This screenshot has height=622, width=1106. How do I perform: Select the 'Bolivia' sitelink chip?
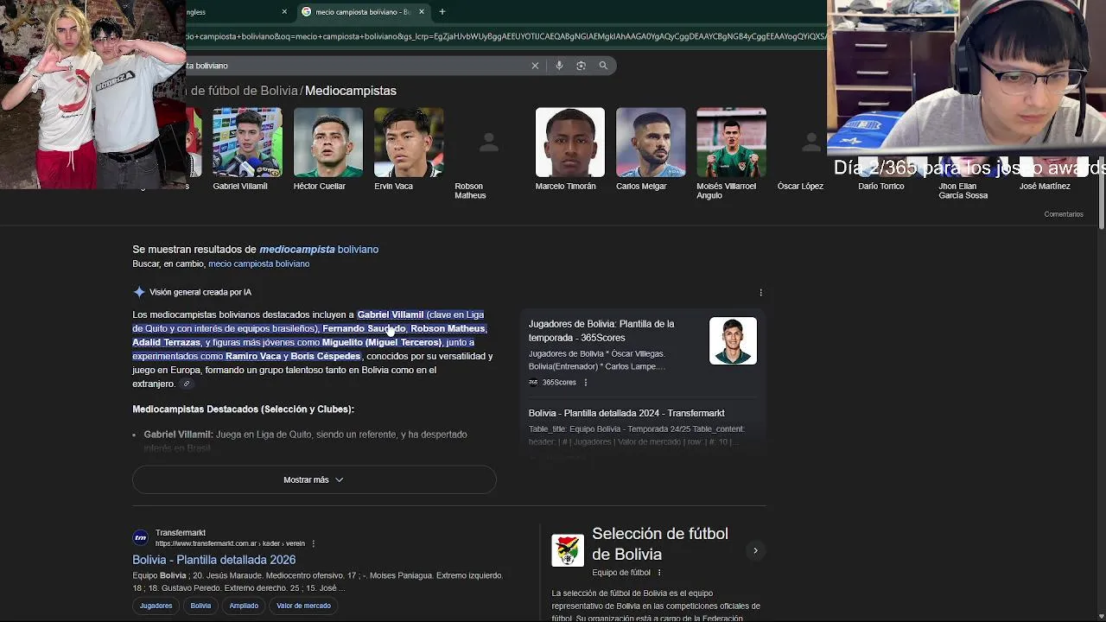200,606
